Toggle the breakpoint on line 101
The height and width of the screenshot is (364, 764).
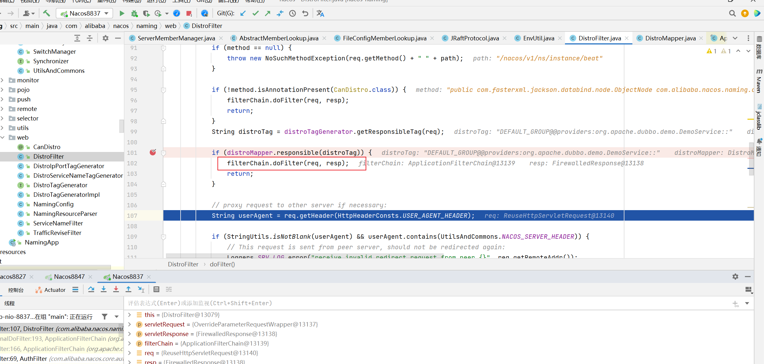point(153,152)
